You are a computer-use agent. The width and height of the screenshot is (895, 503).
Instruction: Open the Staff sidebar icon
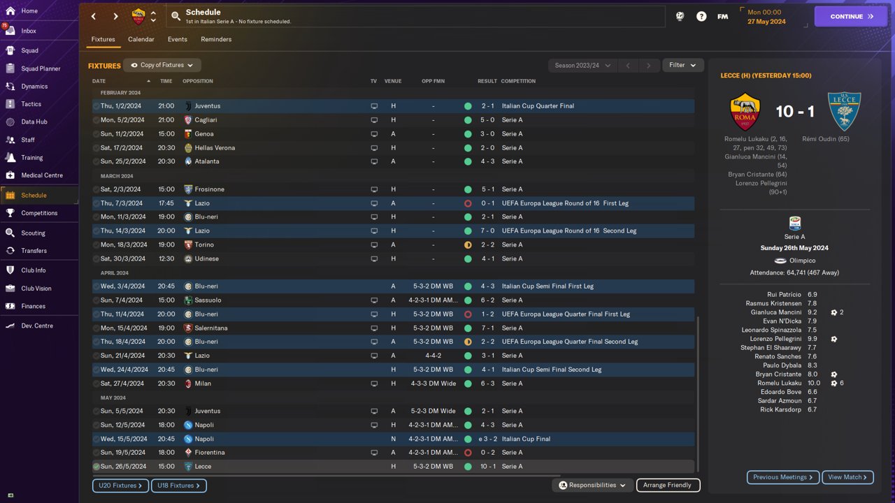[x=10, y=140]
